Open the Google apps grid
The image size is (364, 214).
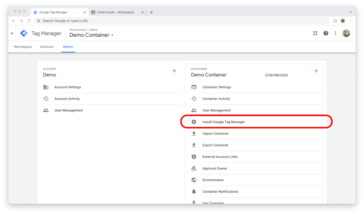[315, 33]
